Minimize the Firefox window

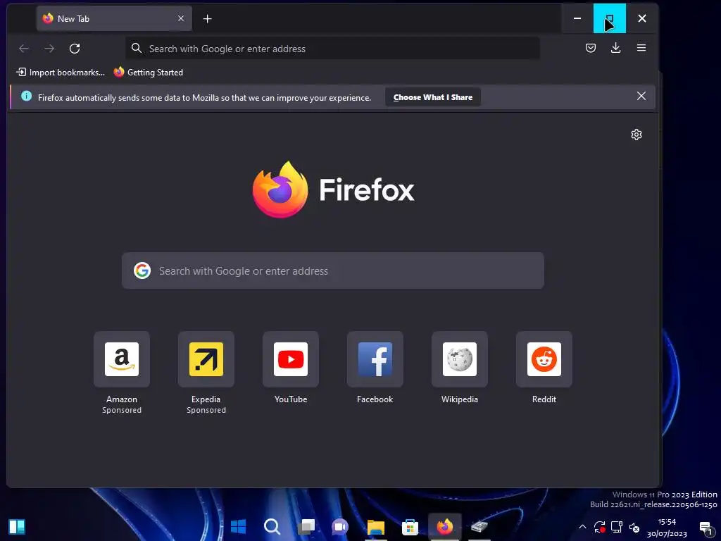click(x=577, y=18)
